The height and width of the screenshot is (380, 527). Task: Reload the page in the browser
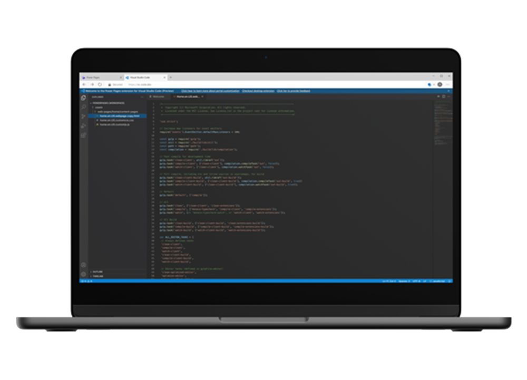[100, 84]
